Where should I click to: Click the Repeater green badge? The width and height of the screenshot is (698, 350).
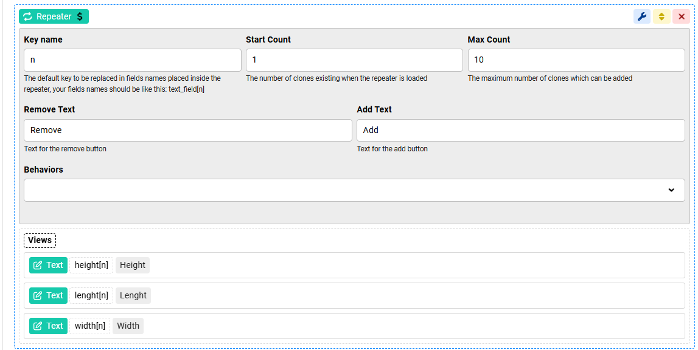pyautogui.click(x=54, y=16)
